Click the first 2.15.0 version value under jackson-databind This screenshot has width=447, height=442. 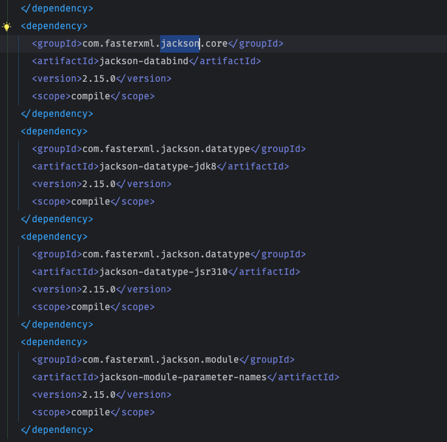[x=99, y=79]
